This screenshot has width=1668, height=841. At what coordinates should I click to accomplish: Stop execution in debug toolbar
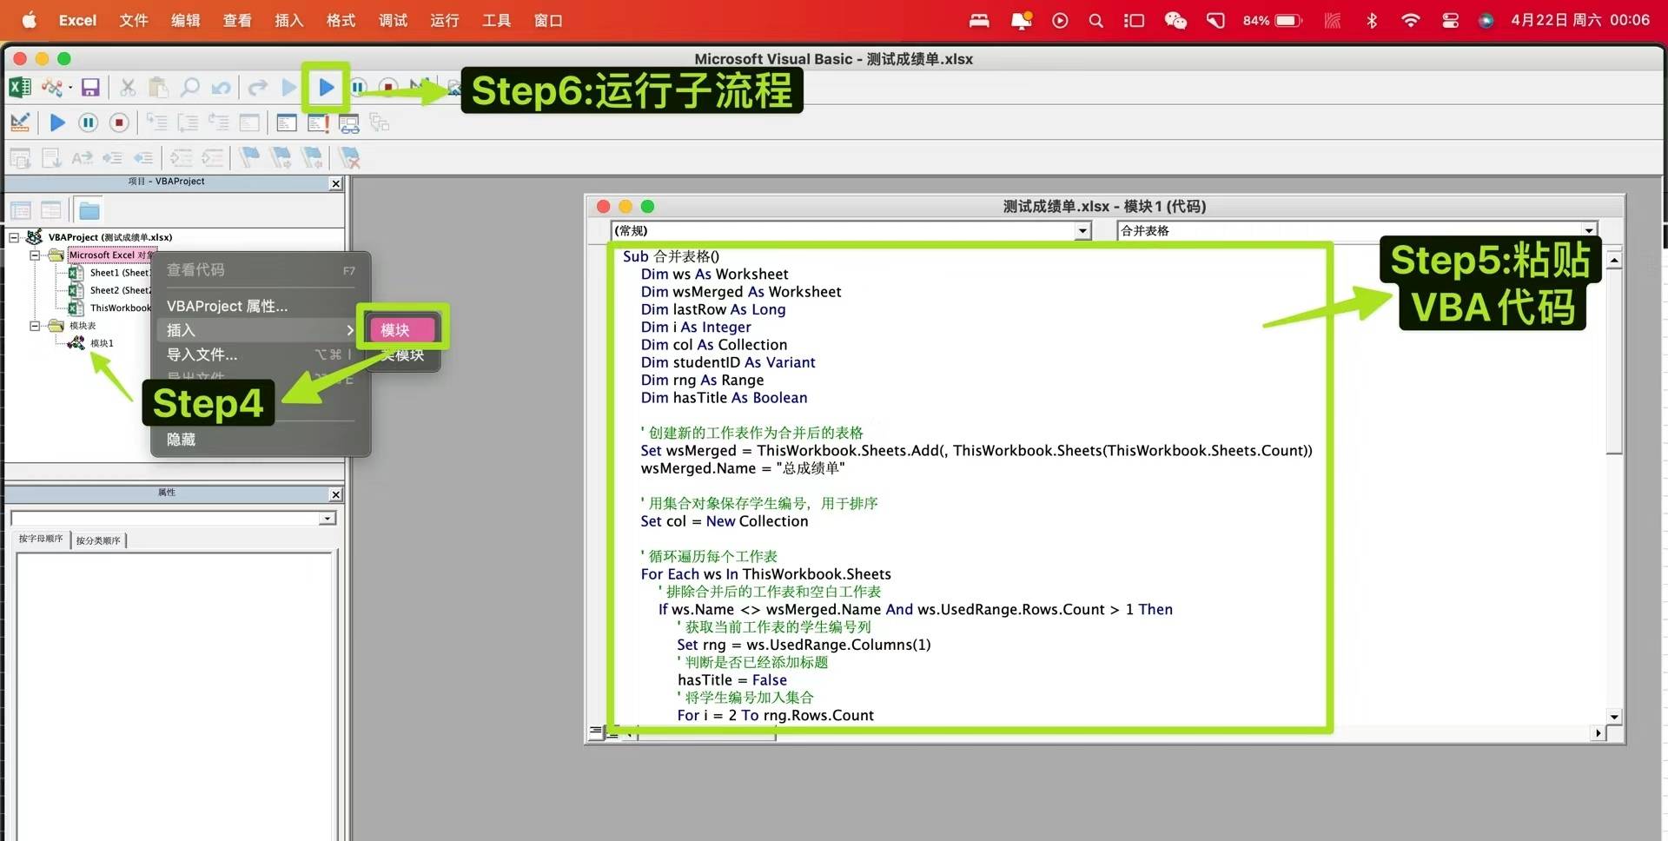point(119,123)
